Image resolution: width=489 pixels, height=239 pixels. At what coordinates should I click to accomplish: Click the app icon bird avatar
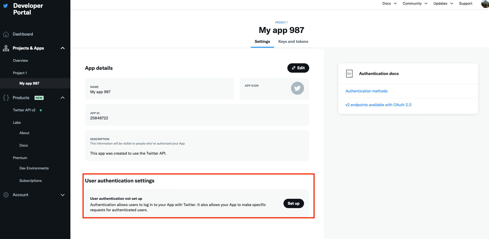(x=297, y=88)
